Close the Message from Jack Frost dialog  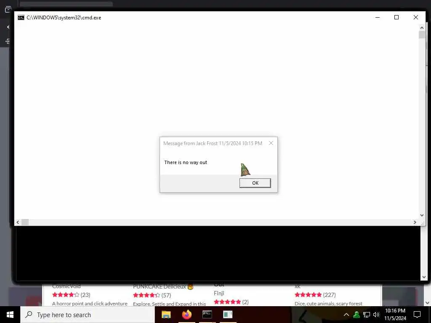[271, 143]
